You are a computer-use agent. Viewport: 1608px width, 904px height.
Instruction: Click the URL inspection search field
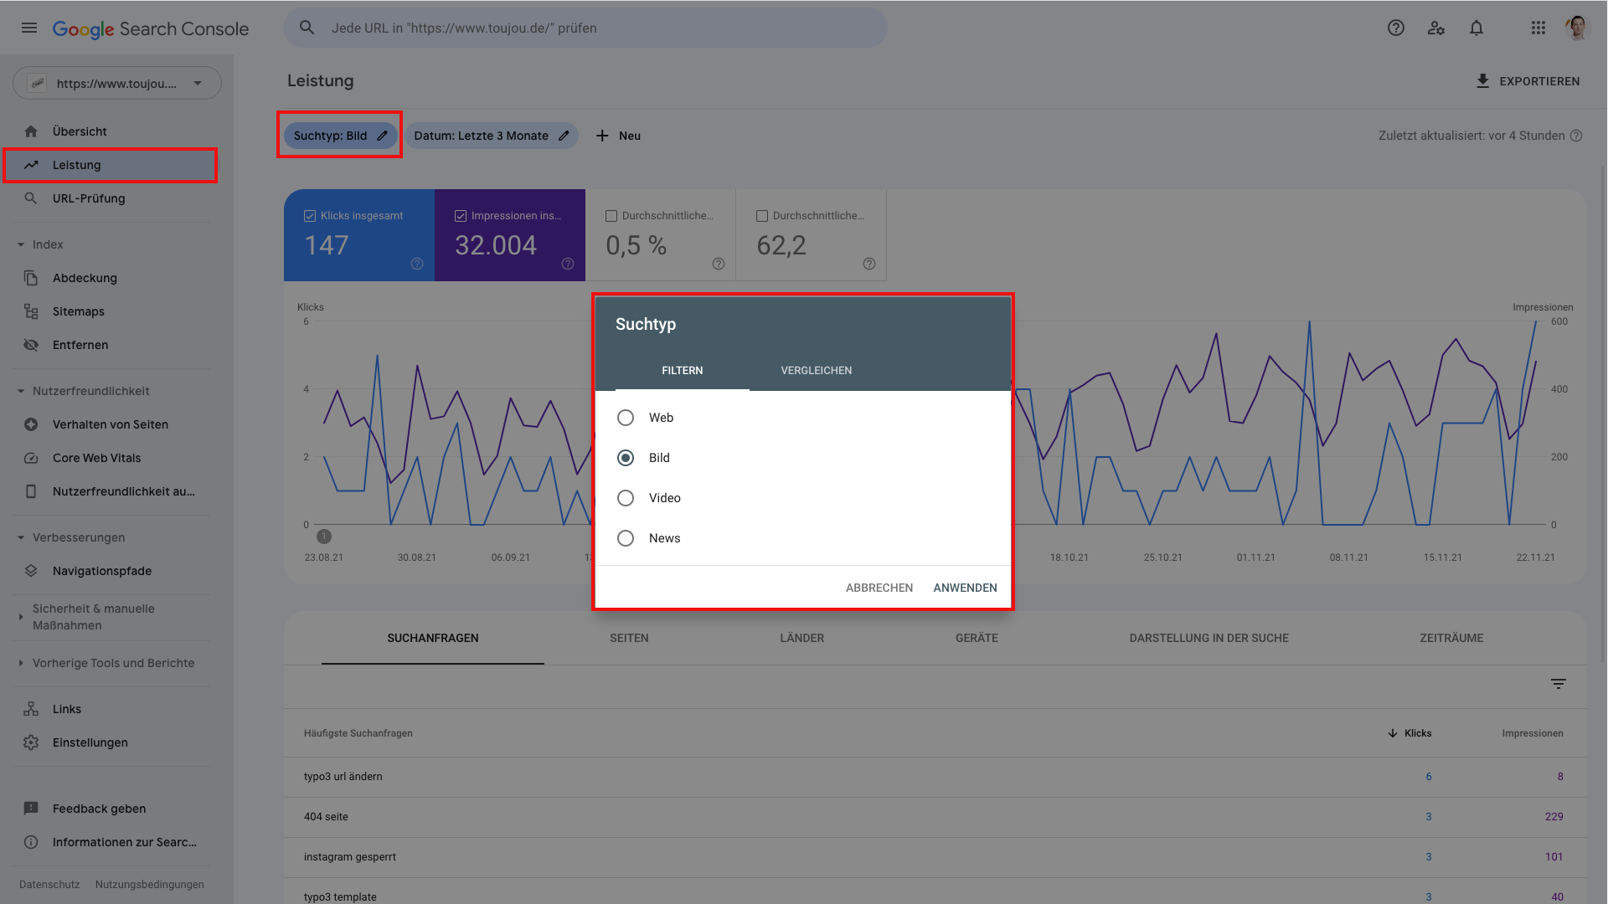tap(586, 28)
